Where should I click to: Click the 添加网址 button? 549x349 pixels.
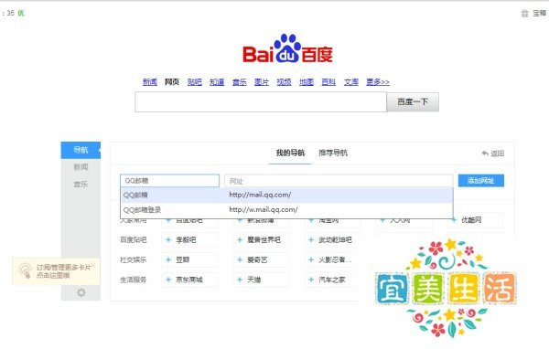[x=481, y=181]
